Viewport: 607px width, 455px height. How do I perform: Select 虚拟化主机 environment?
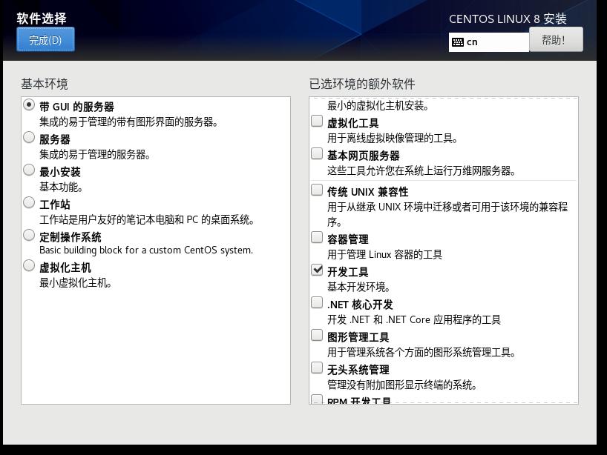click(28, 268)
